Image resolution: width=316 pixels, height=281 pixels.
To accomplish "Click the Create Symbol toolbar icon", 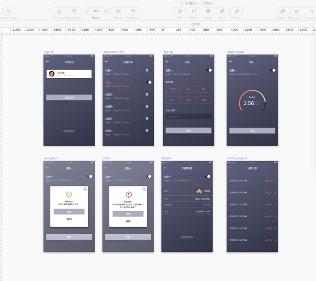I will [x=8, y=11].
